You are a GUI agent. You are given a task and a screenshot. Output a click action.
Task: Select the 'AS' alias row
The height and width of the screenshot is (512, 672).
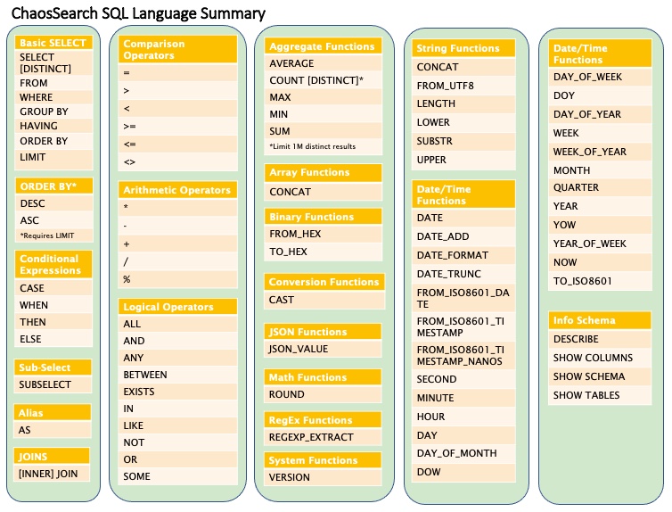coord(53,430)
